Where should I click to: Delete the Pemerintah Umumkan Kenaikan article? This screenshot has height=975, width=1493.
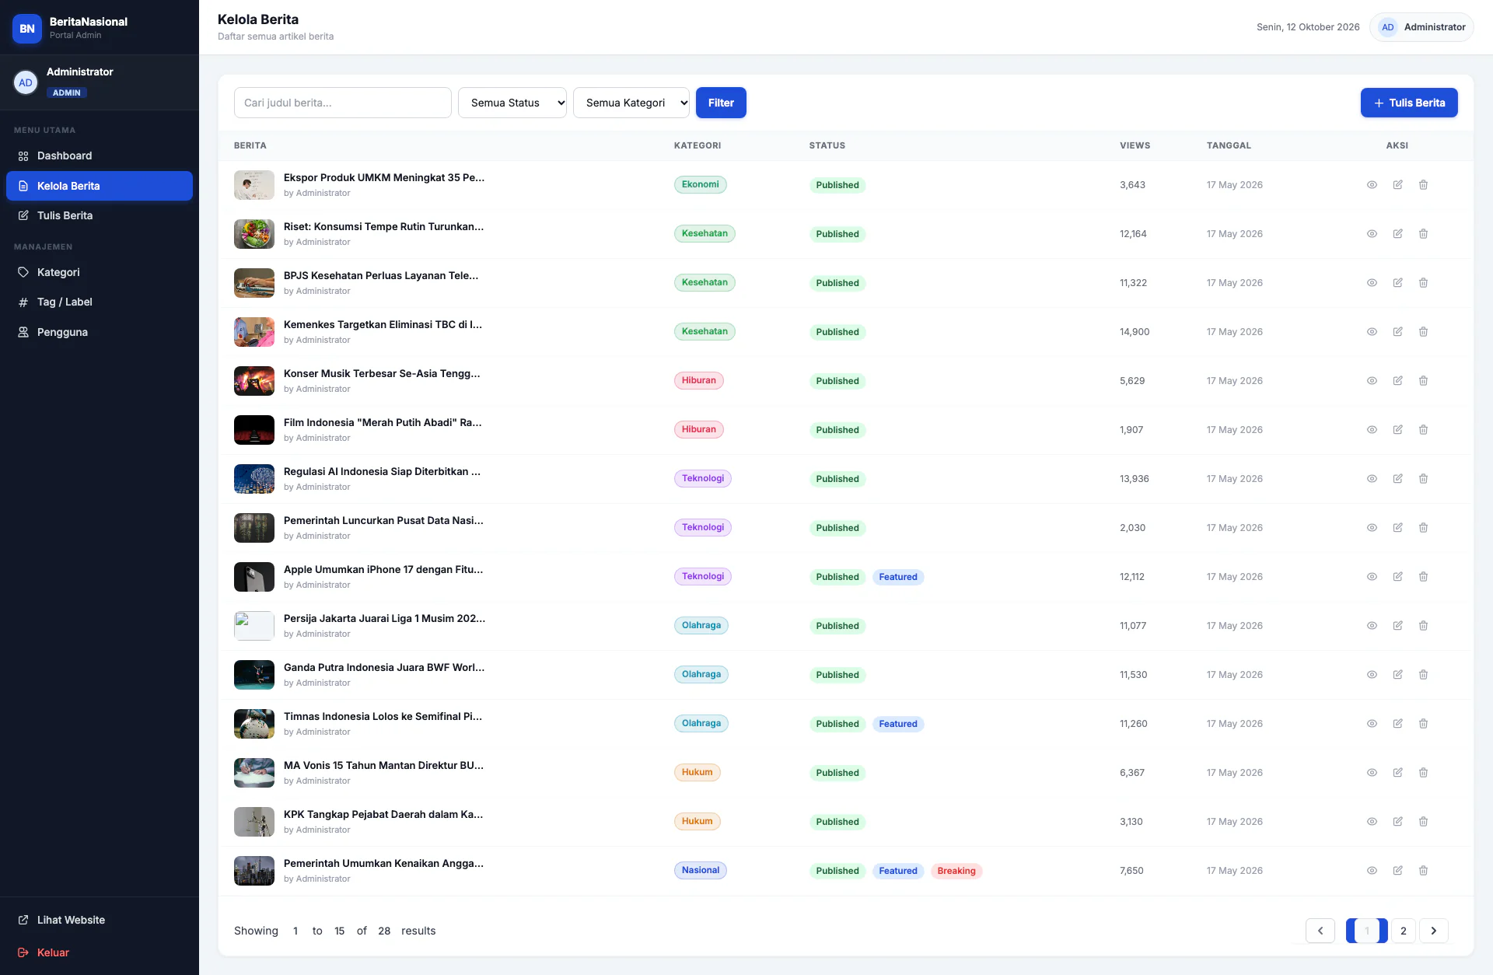[1423, 871]
